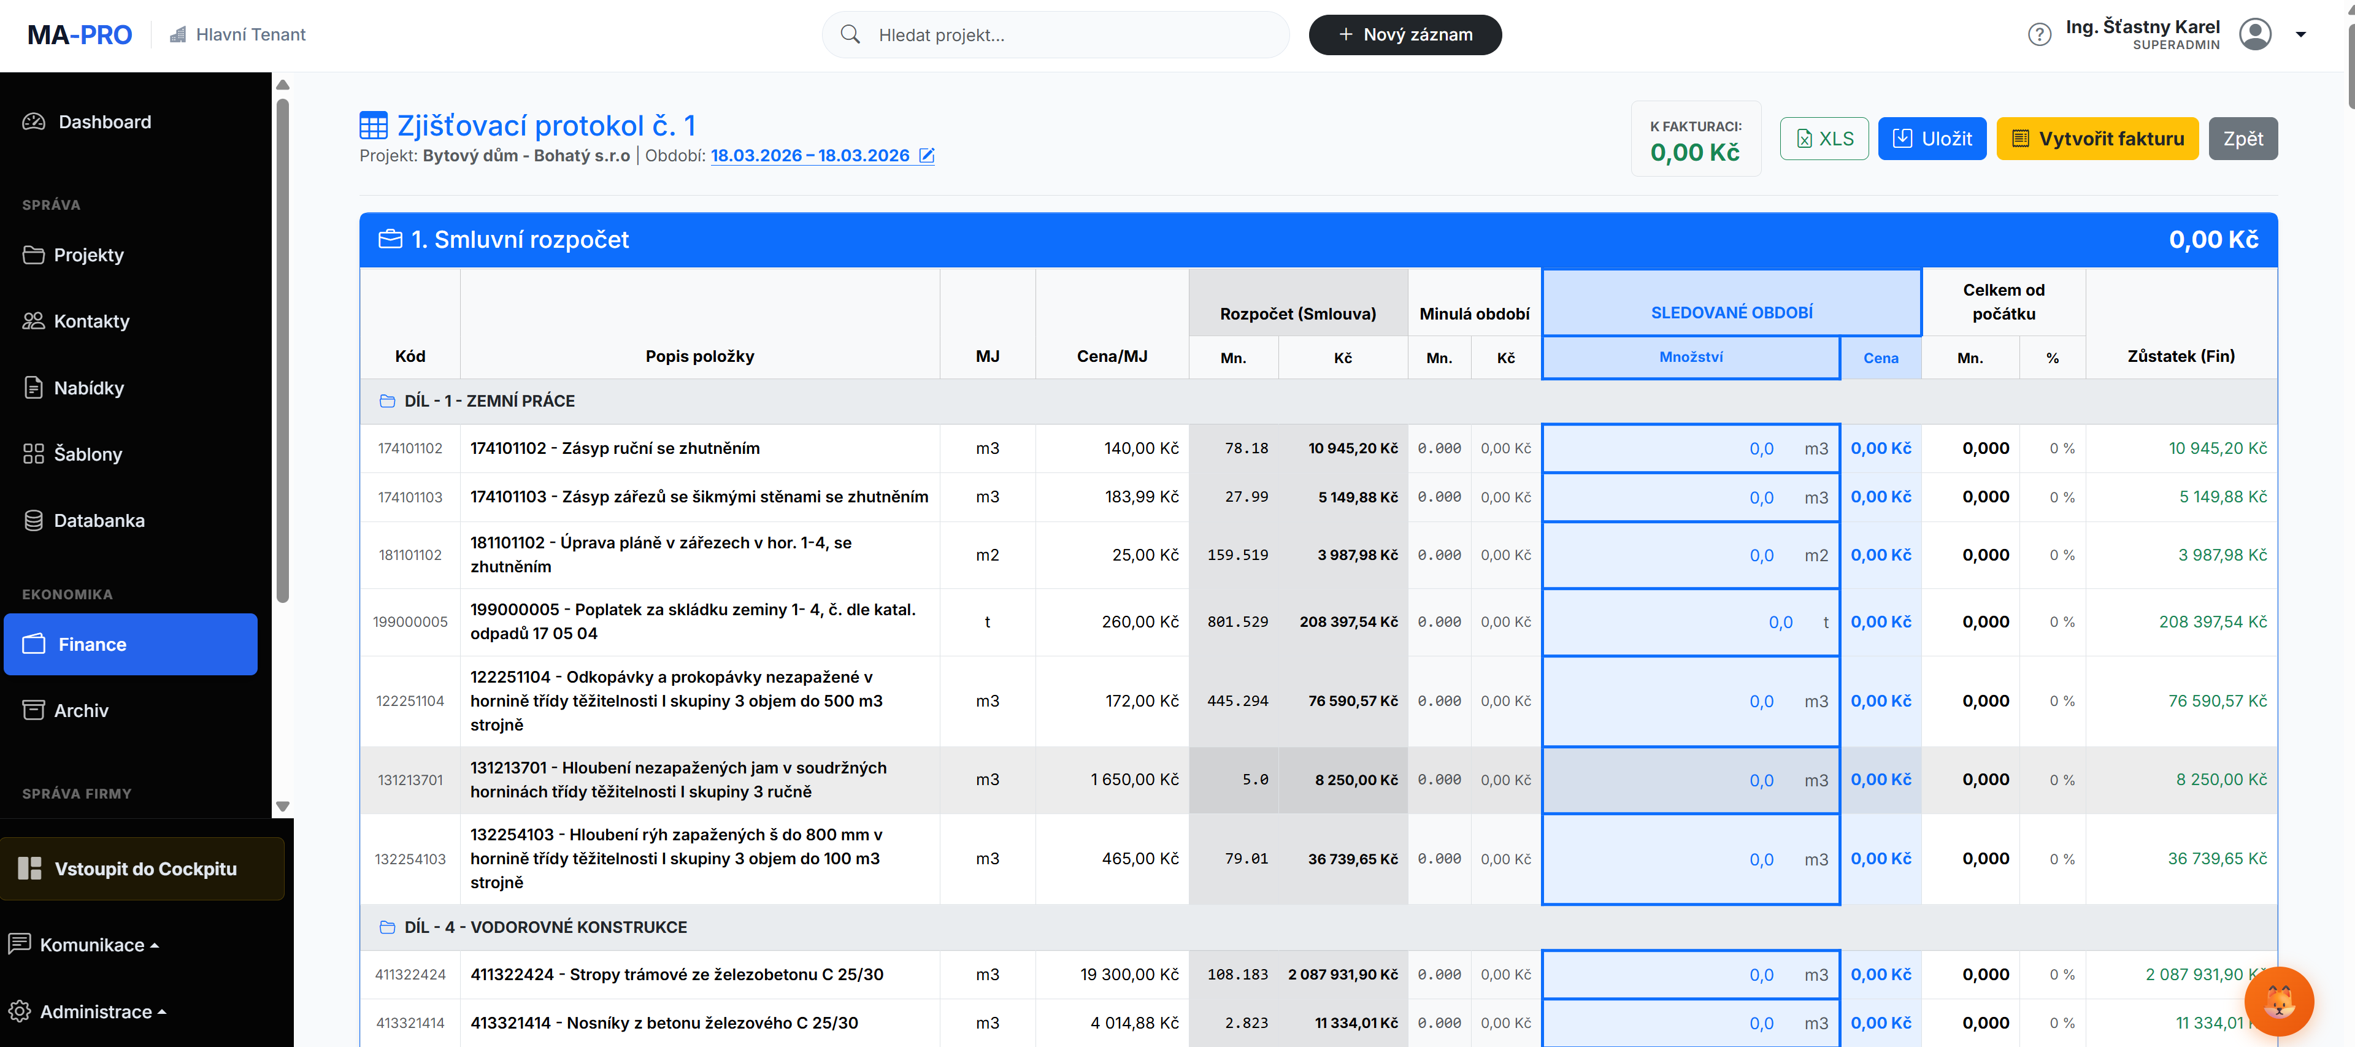Image resolution: width=2355 pixels, height=1047 pixels.
Task: Select Šablony in the sidebar
Action: (x=88, y=453)
